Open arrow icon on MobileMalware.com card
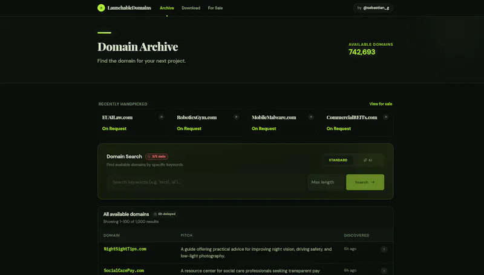This screenshot has width=484, height=275. tap(311, 117)
